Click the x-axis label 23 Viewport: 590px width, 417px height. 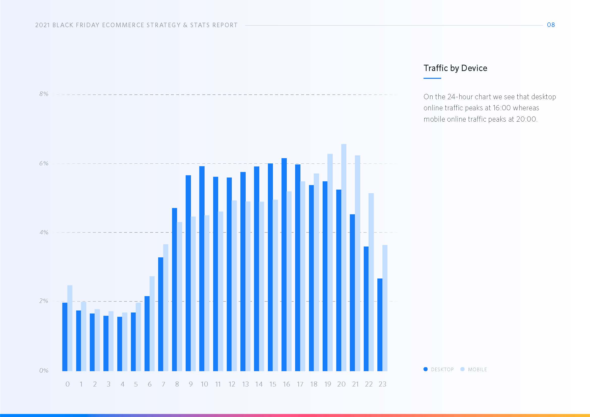(382, 384)
